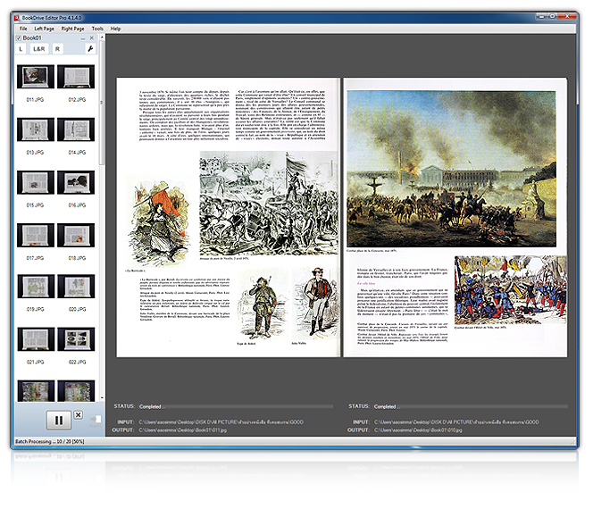Select thumbnail 015.JPG
Image resolution: width=593 pixels, height=509 pixels.
coord(36,182)
